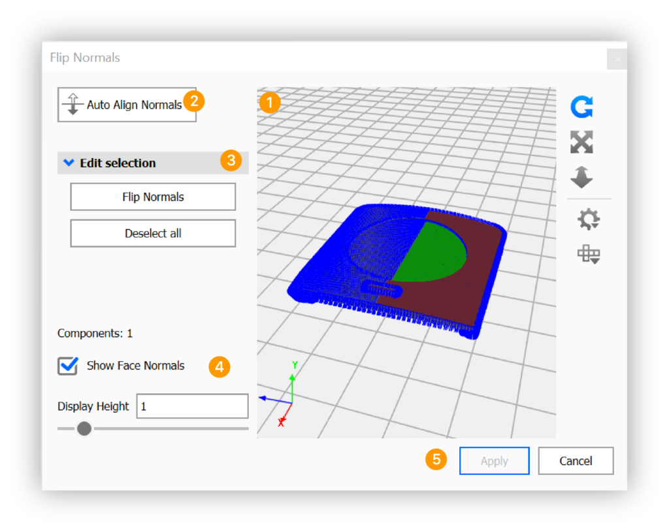Uncheck Show Face Normals checkbox
The height and width of the screenshot is (531, 669).
68,366
